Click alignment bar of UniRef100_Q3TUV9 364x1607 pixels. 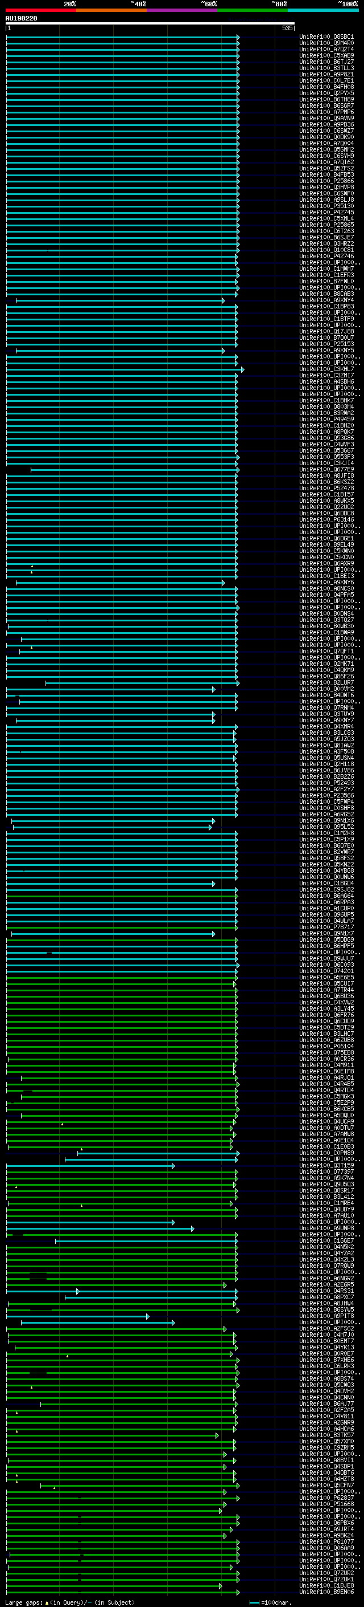(x=110, y=714)
